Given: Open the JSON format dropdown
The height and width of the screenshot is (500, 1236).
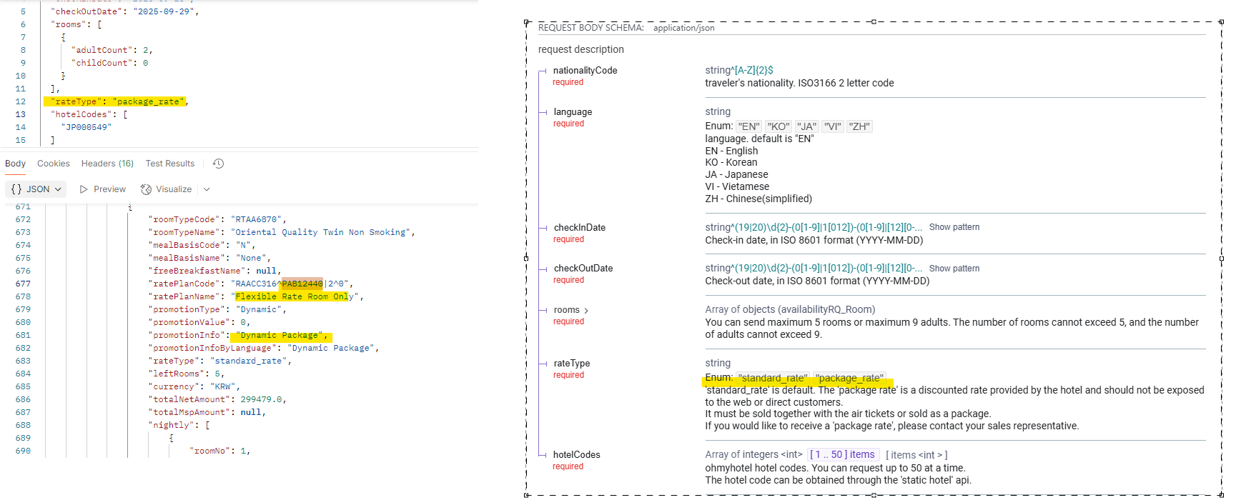Looking at the screenshot, I should click(36, 189).
